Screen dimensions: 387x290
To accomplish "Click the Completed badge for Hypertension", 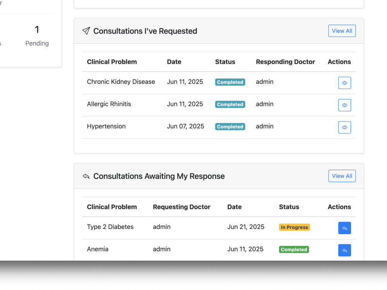I will coord(230,126).
